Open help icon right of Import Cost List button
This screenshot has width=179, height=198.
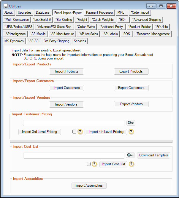131,164
